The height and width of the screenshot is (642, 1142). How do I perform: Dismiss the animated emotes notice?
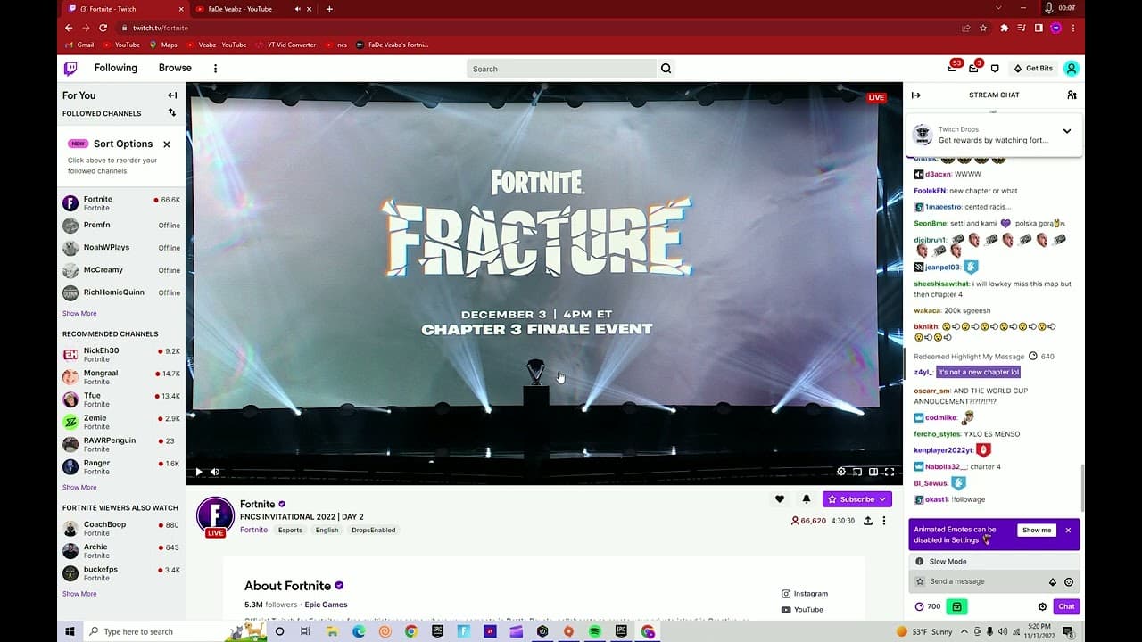pyautogui.click(x=1068, y=530)
